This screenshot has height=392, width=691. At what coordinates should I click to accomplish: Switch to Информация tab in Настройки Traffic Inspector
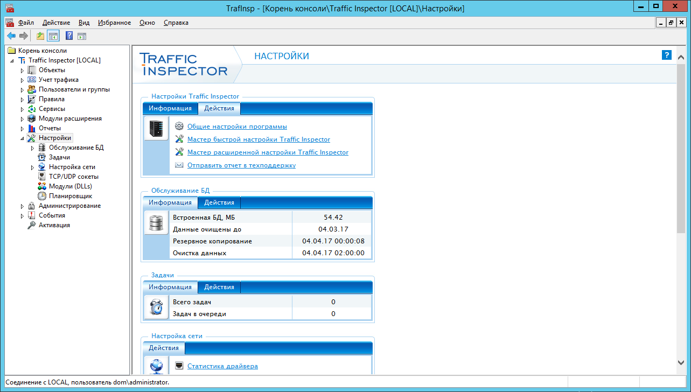tap(170, 108)
